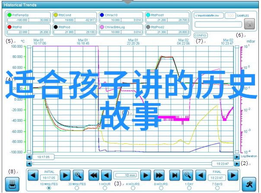Image resolution: width=261 pixels, height=193 pixels.
Task: Click the right mBar axis vertical slider
Action: point(237,99)
